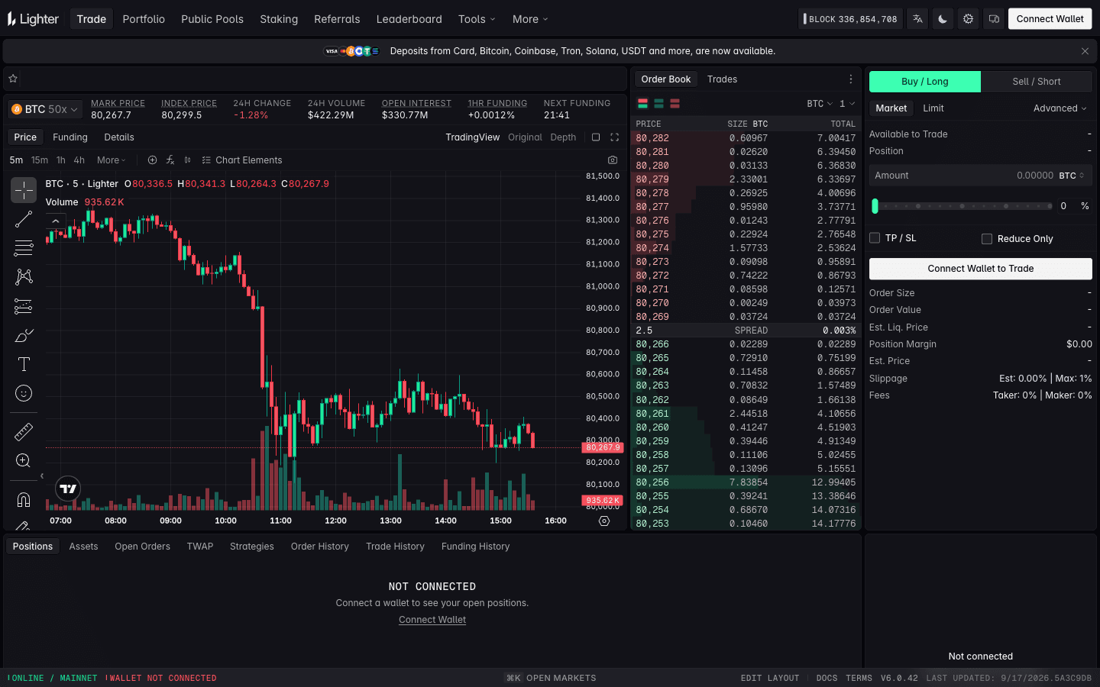Activate the chart zoom-in tool
Image resolution: width=1100 pixels, height=687 pixels.
click(x=24, y=460)
